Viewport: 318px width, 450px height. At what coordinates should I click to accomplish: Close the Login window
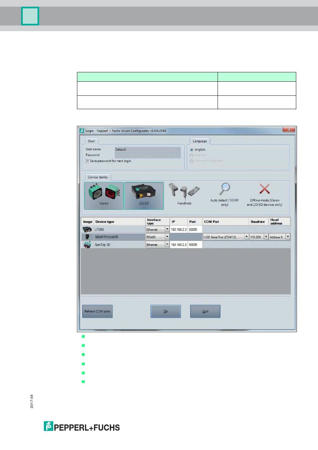coord(289,130)
